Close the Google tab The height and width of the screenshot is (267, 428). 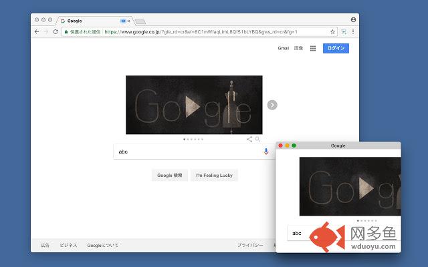[129, 21]
